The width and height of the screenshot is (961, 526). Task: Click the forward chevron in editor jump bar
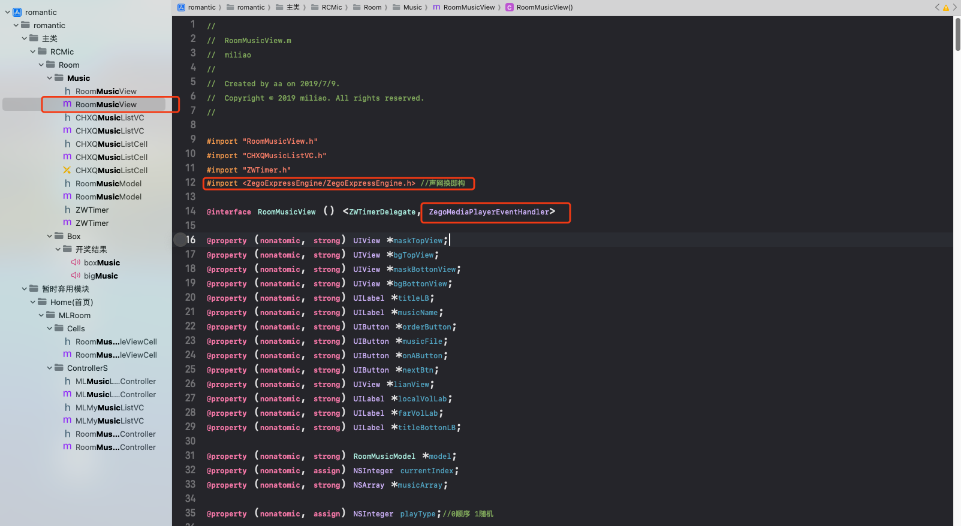click(955, 7)
